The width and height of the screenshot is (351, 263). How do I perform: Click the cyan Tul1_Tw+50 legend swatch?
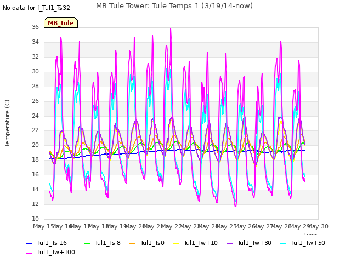284,243
